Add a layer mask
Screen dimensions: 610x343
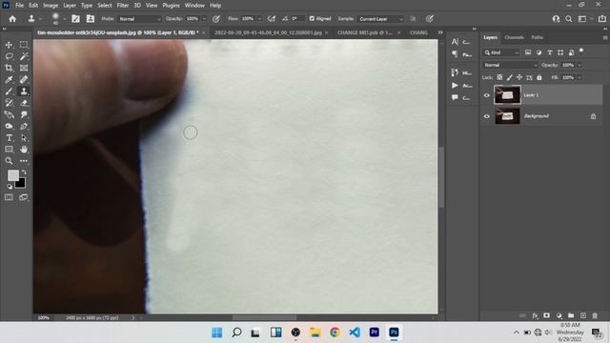point(546,315)
